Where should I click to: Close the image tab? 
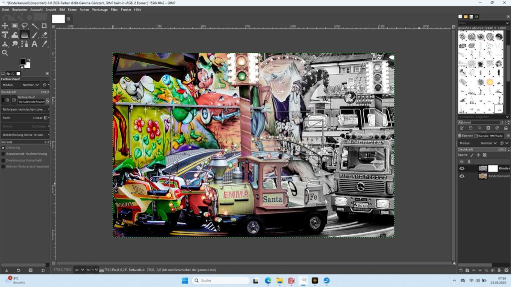pos(68,19)
